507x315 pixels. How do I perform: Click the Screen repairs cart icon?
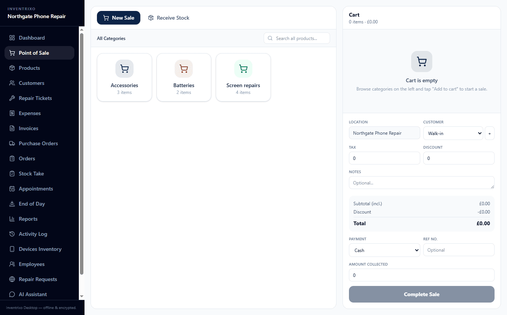click(x=243, y=69)
